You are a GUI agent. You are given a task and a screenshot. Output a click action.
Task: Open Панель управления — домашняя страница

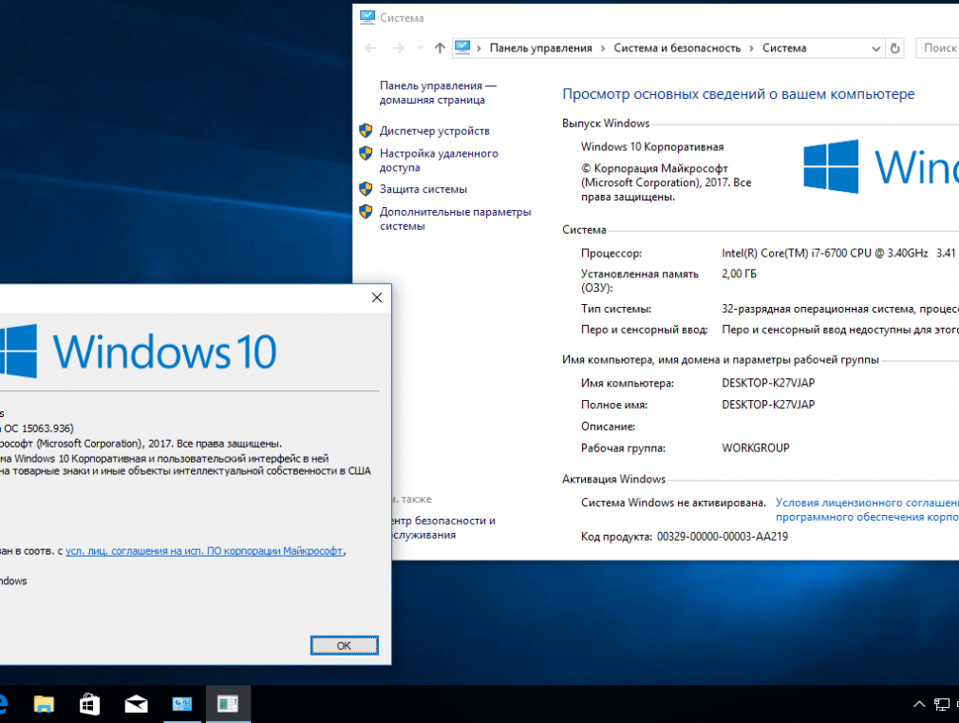tap(438, 92)
